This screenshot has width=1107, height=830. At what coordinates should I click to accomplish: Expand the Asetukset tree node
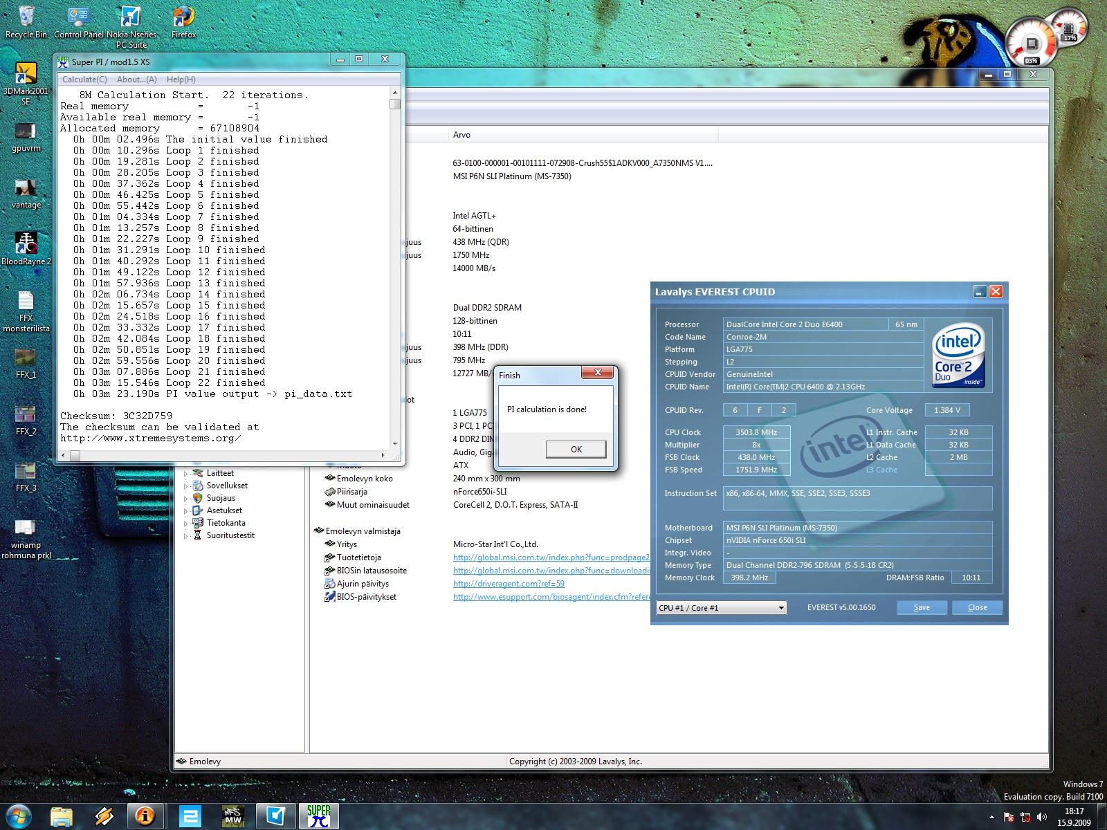pos(185,511)
